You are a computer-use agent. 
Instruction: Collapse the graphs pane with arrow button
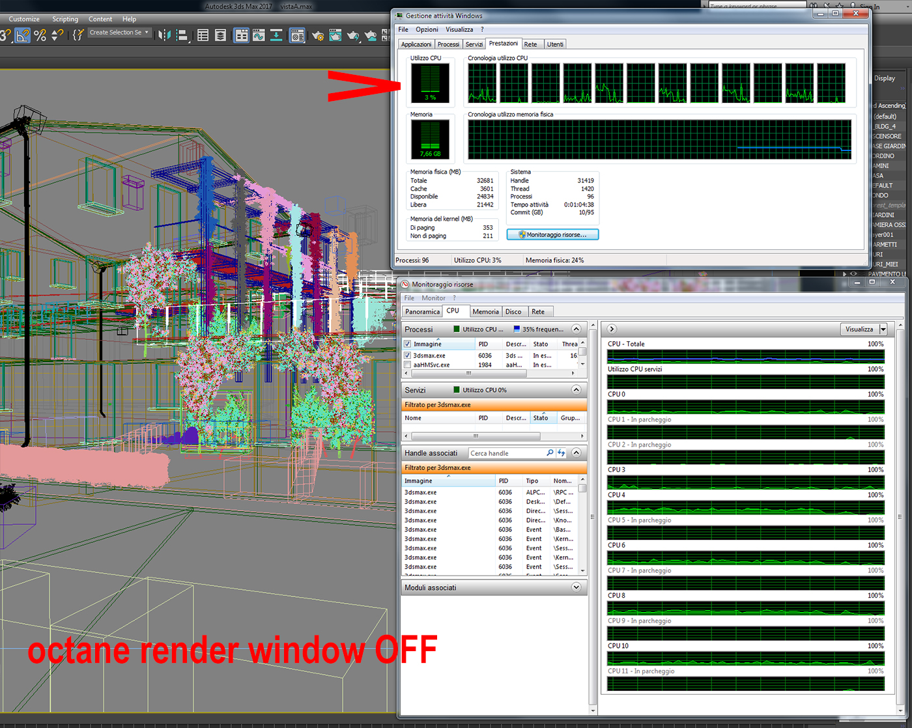(612, 329)
